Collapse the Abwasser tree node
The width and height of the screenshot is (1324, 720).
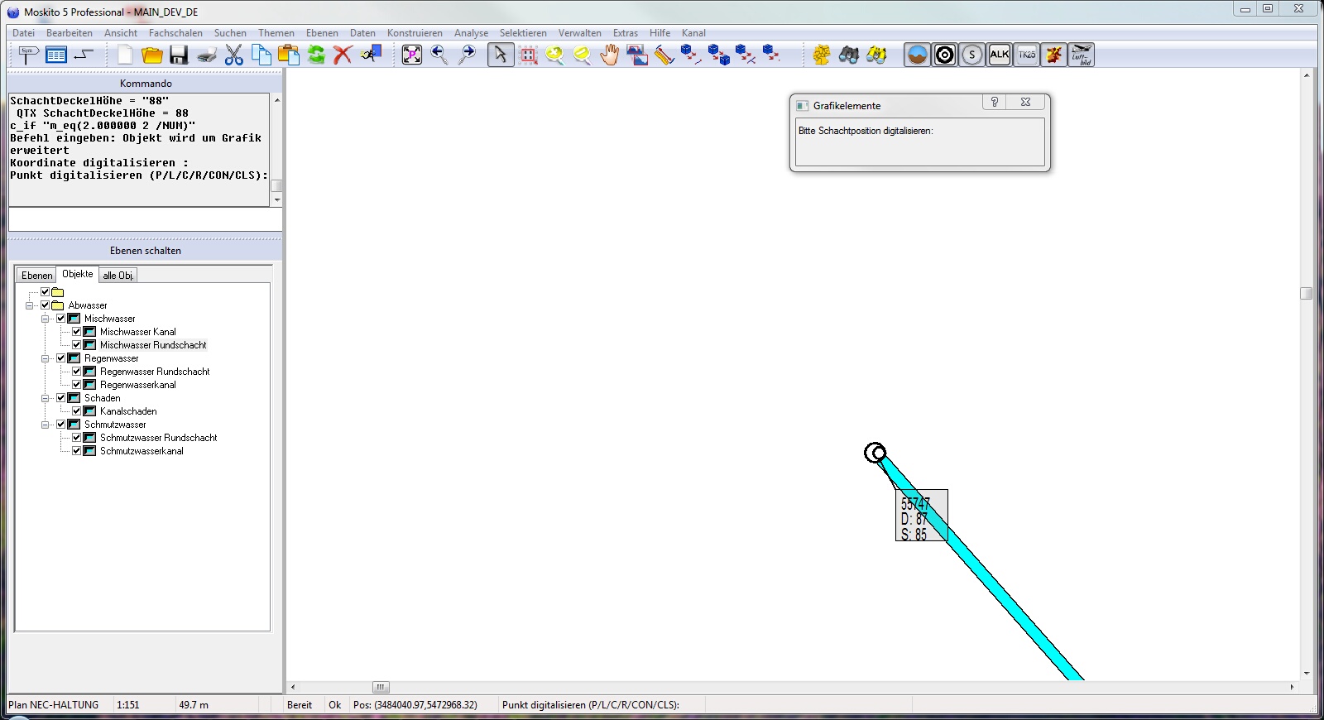pyautogui.click(x=30, y=305)
